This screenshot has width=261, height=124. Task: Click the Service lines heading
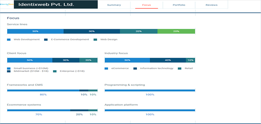click(x=17, y=24)
